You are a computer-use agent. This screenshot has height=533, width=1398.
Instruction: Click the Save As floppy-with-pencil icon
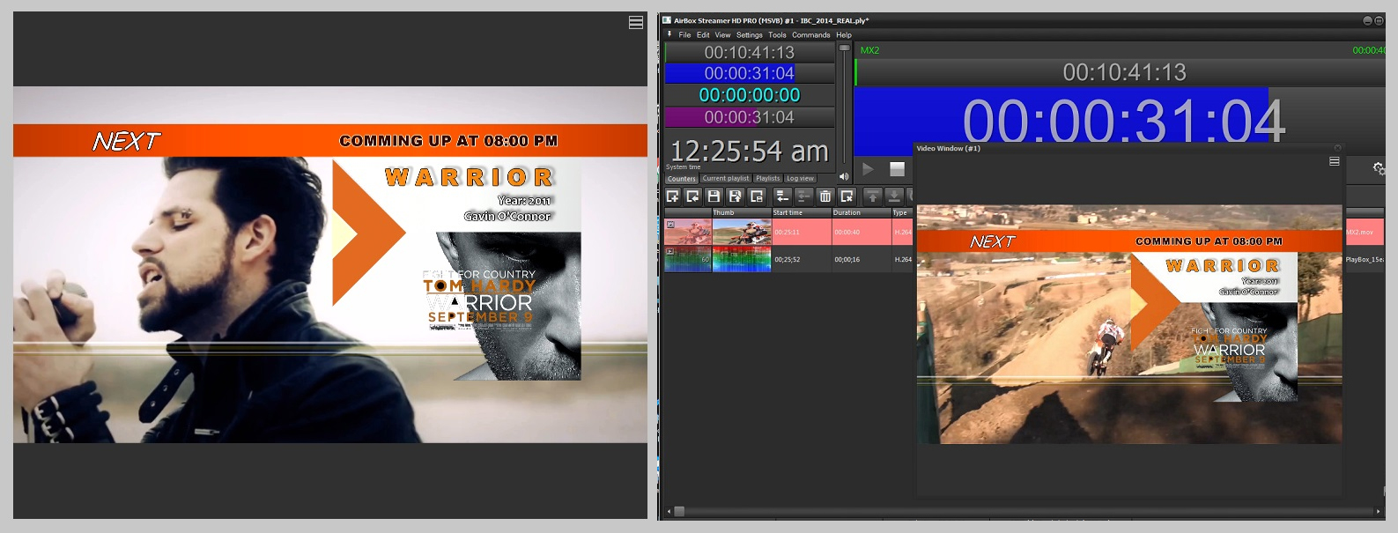pos(736,196)
